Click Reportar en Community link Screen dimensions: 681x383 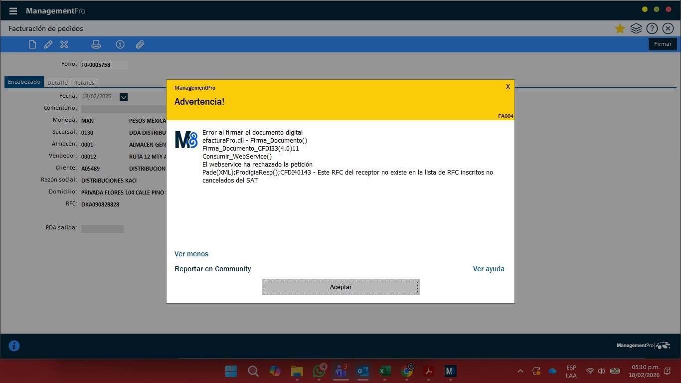point(213,269)
